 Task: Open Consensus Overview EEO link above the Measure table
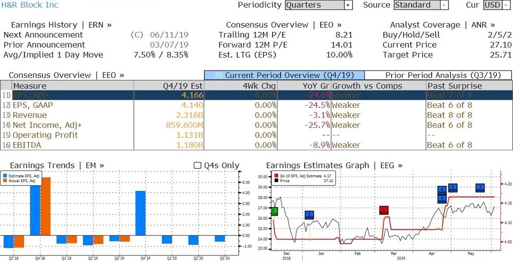coord(67,75)
